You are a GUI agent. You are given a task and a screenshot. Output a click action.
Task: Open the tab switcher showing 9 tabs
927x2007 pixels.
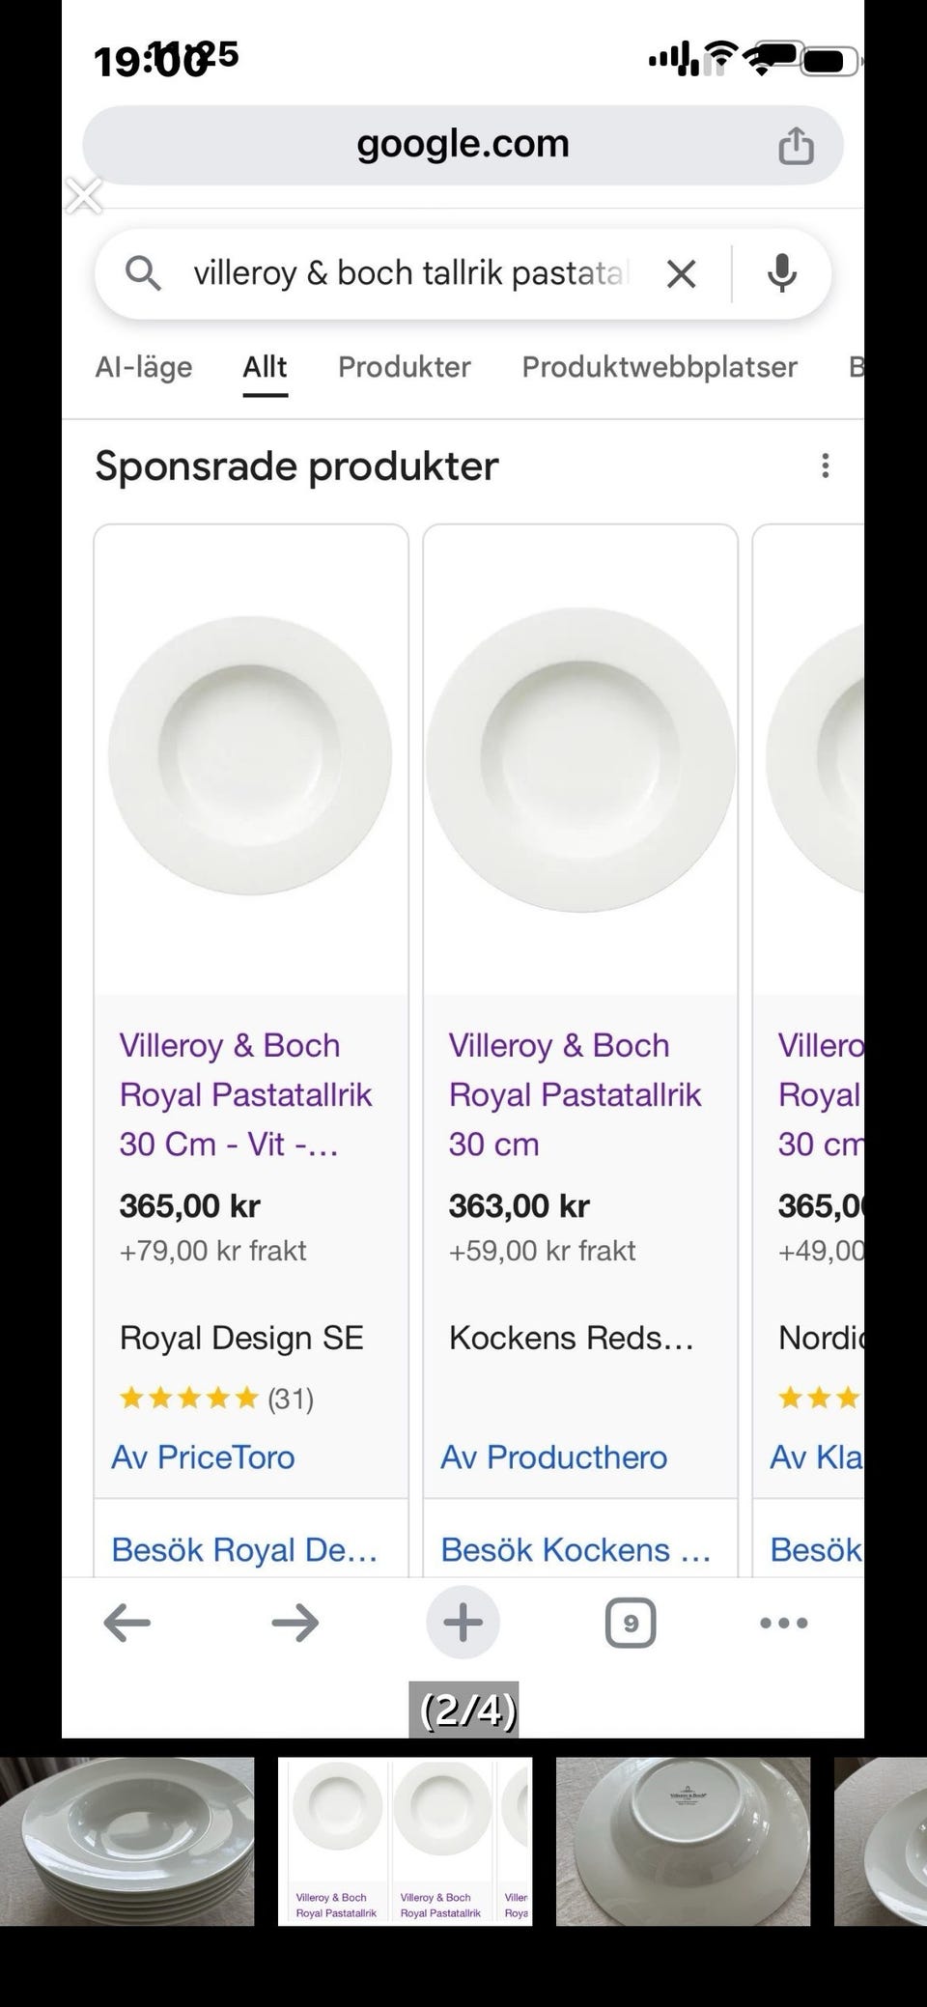[631, 1623]
